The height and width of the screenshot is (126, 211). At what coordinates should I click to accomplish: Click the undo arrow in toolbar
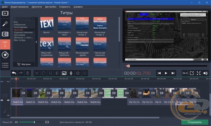[x=14, y=73]
